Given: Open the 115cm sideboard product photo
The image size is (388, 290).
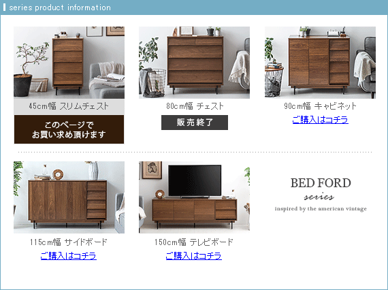Looking at the screenshot, I should pos(69,197).
